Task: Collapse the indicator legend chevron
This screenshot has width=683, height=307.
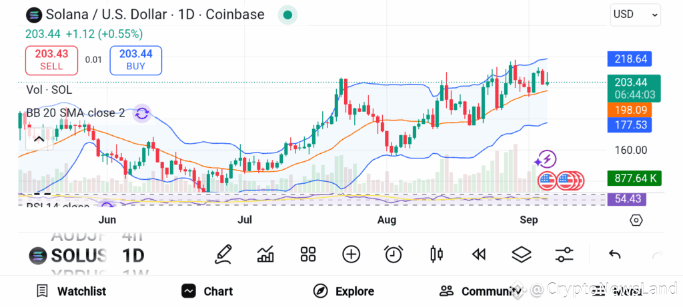Action: [x=39, y=140]
